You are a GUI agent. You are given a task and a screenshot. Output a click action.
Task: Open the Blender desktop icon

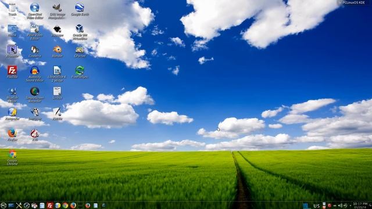pos(57,51)
